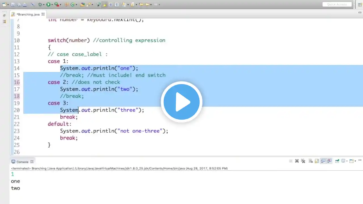Jump to Previous Annotation icon
Screen dimensions: 363x204
pyautogui.click(x=132, y=5)
